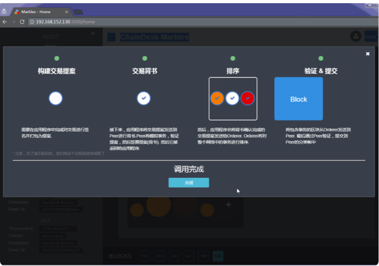Click the 验证 & 提交 step heading

[321, 71]
